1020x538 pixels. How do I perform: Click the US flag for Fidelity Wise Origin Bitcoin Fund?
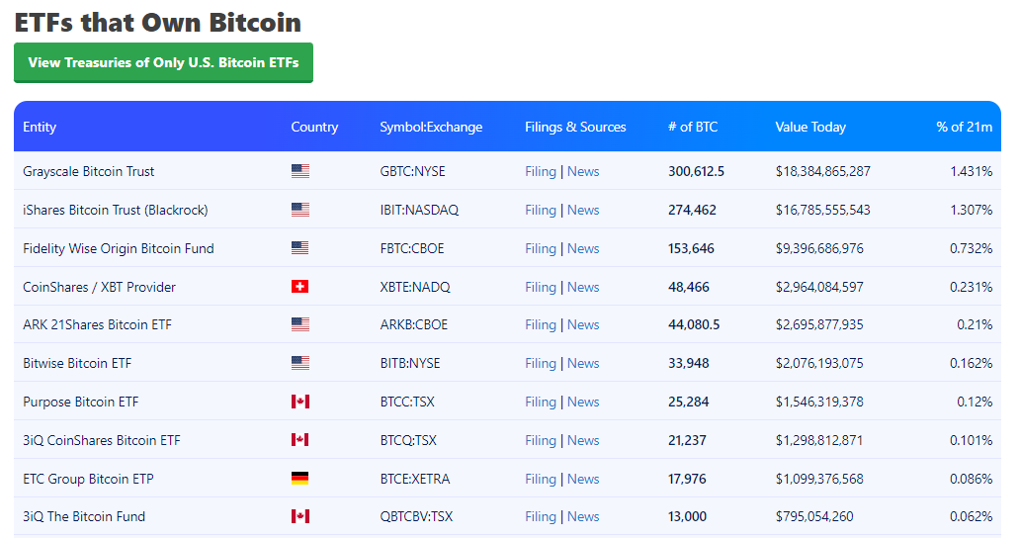299,248
